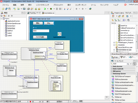Screen dimensions: 138x103
Task: Click the ブラウザを開く button on form
Action: click(x=40, y=37)
